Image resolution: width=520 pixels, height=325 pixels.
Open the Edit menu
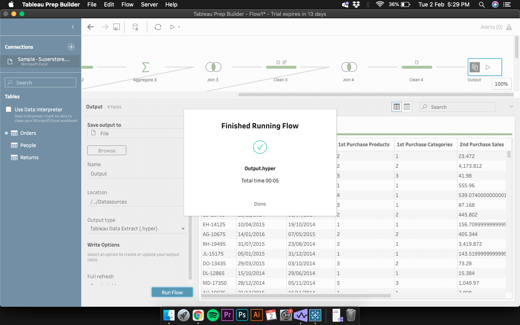click(109, 4)
